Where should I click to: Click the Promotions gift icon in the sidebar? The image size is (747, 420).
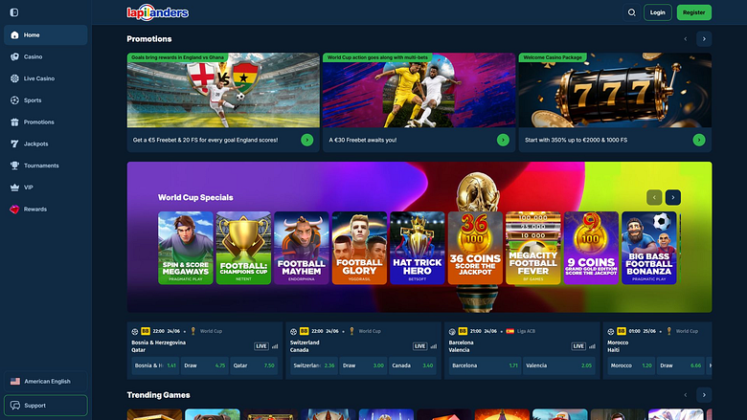click(14, 122)
